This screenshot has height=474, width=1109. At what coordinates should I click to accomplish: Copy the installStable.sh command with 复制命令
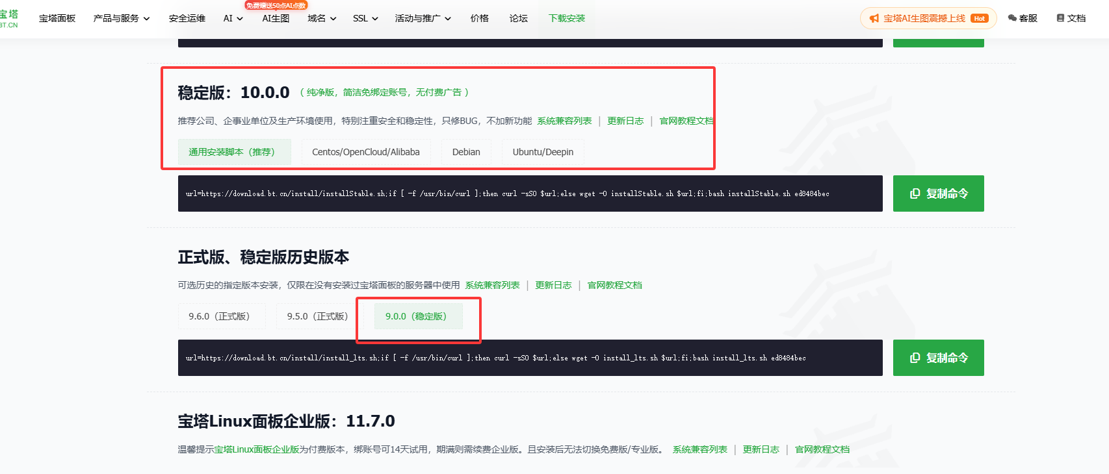click(x=938, y=193)
